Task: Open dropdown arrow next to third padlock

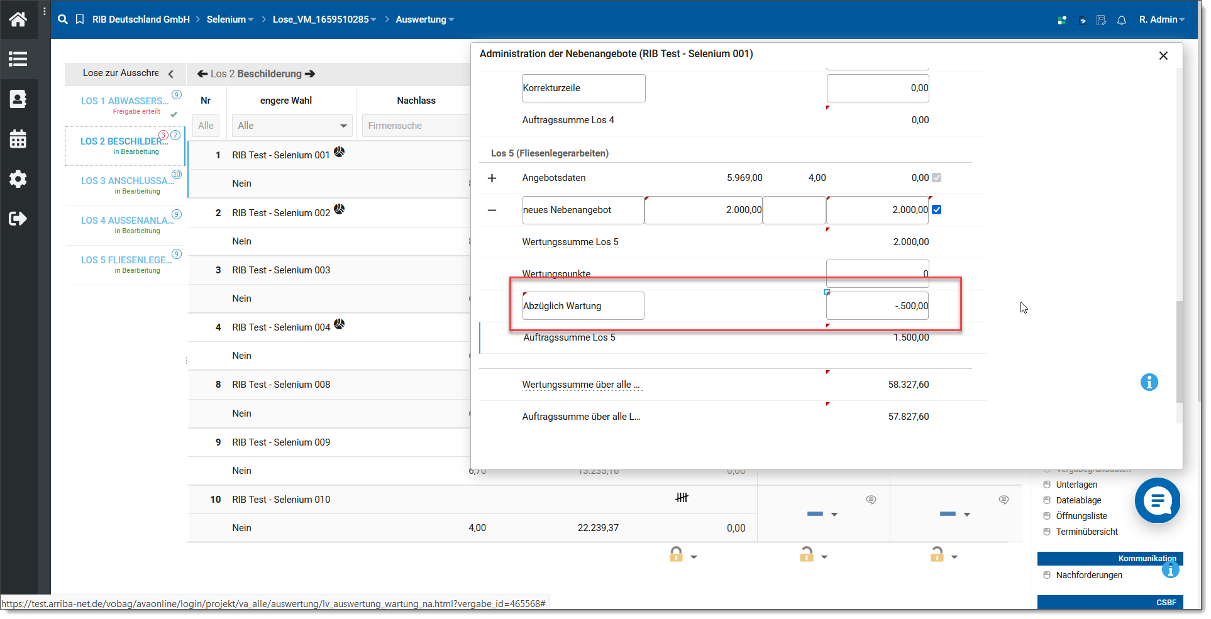Action: (954, 557)
